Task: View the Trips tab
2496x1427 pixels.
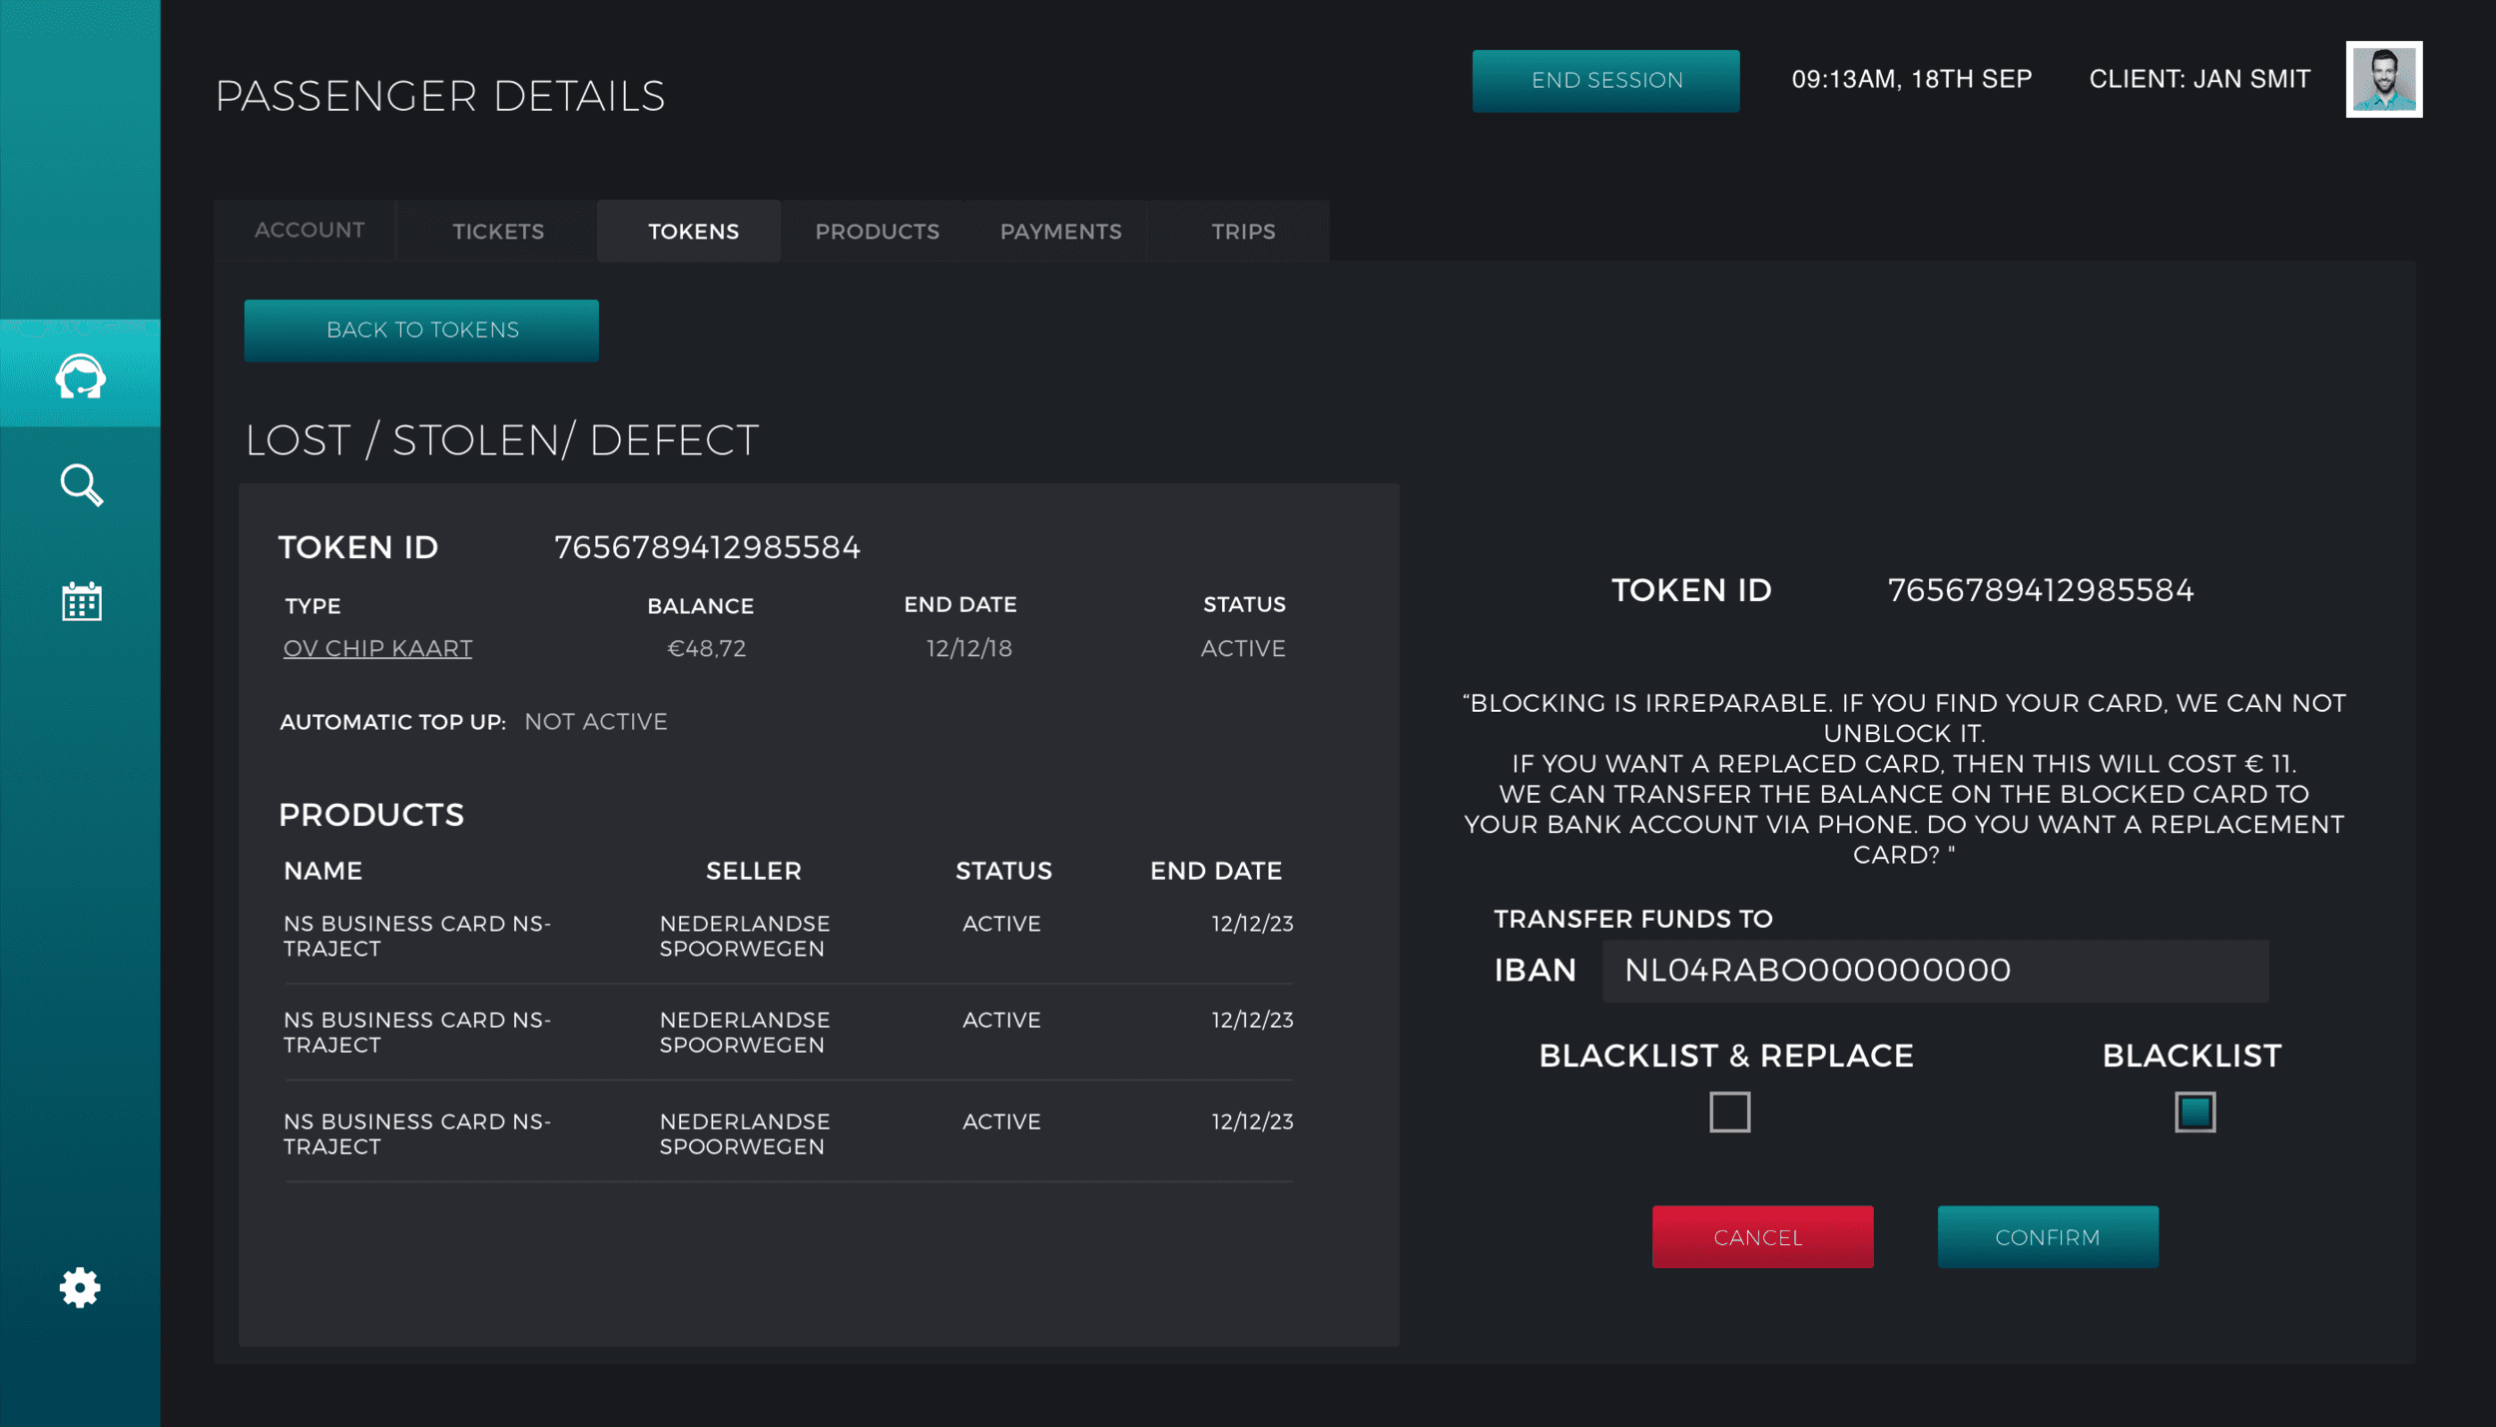Action: [x=1243, y=232]
